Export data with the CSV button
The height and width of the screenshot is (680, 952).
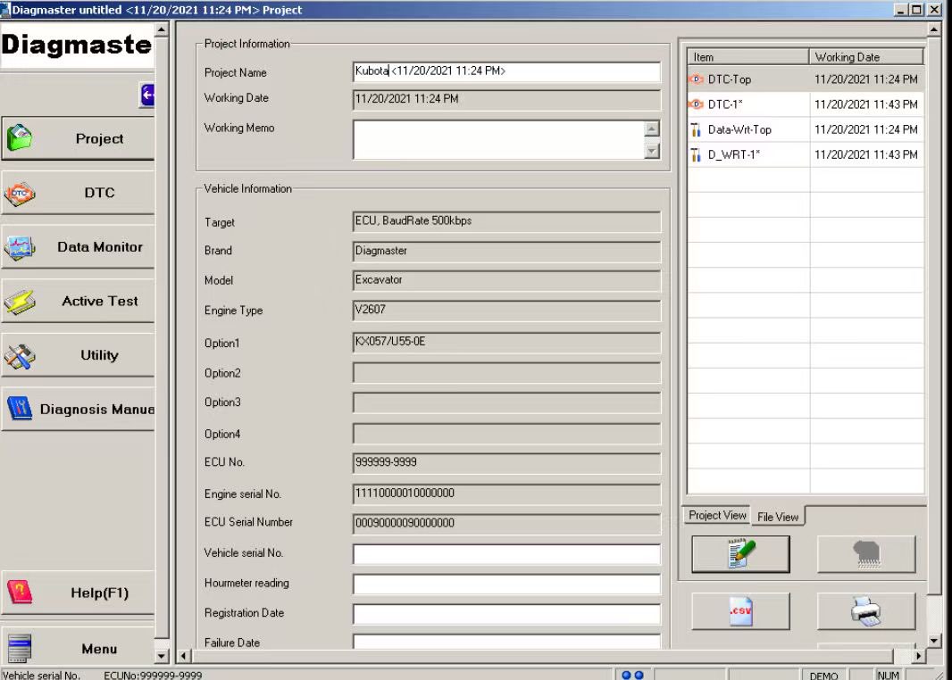pos(740,611)
